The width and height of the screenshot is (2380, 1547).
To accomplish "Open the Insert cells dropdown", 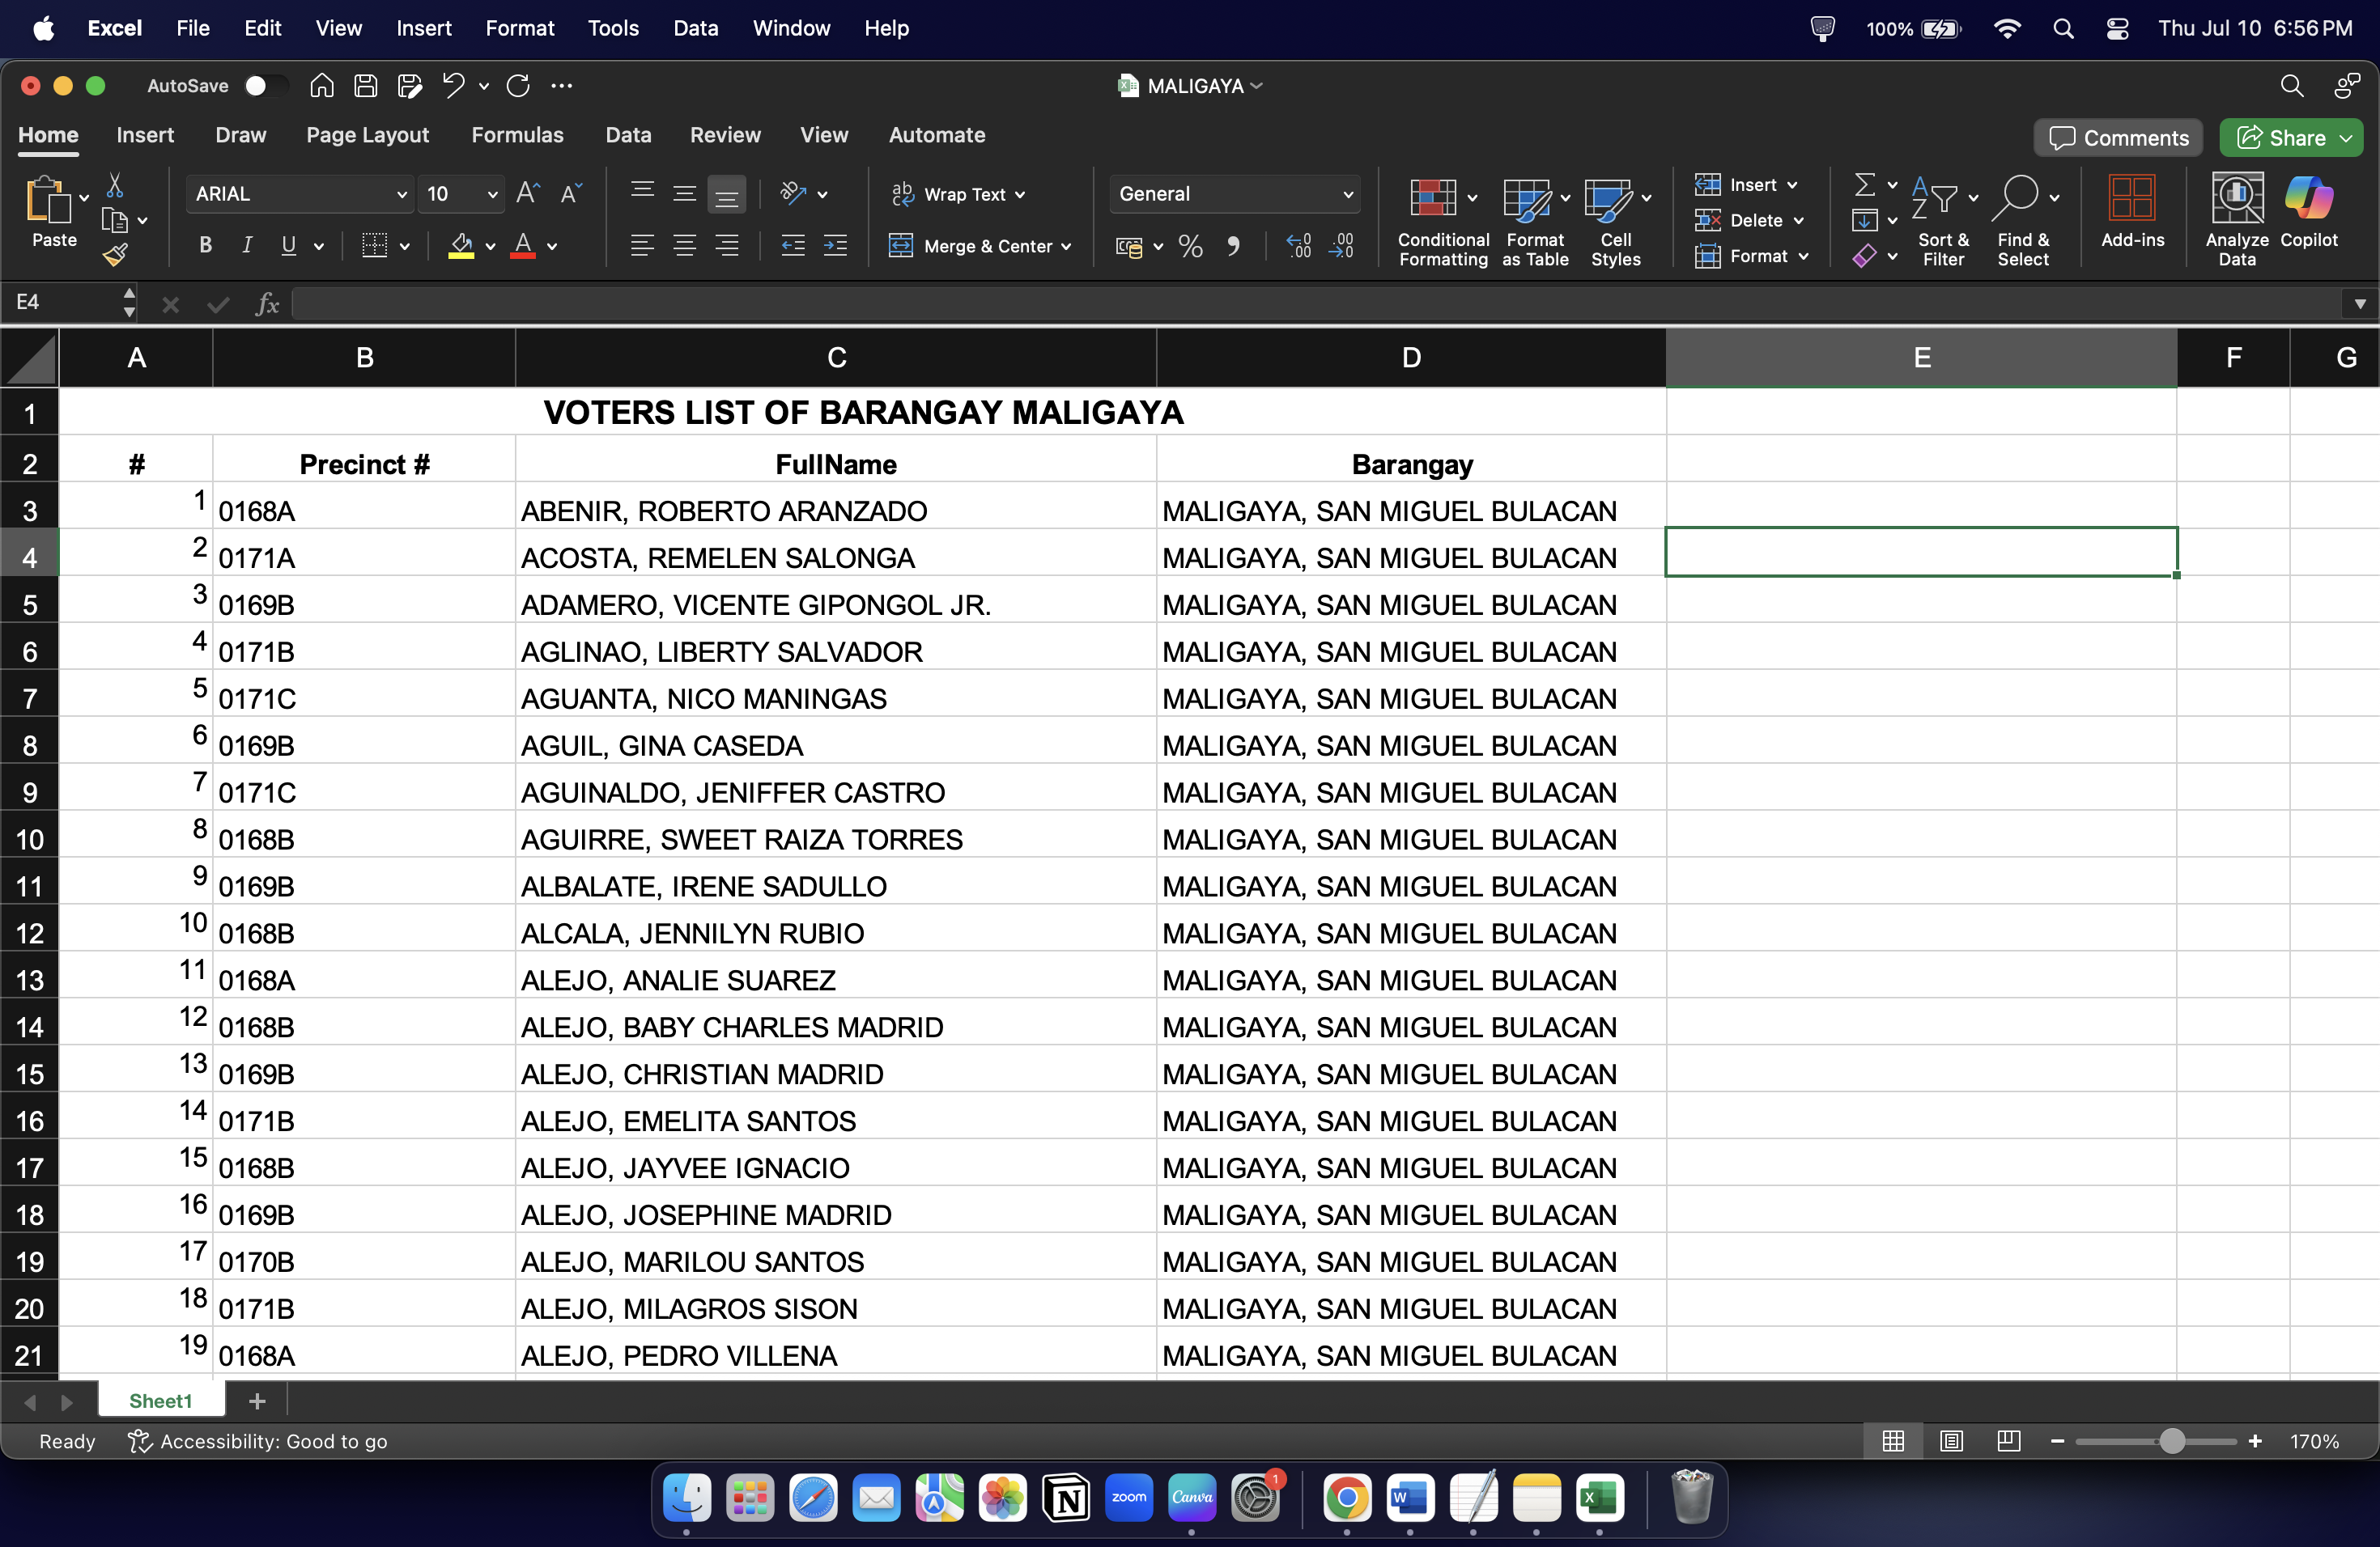I will pos(1746,185).
